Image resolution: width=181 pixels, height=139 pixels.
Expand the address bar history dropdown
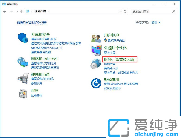pyautogui.click(x=120, y=12)
